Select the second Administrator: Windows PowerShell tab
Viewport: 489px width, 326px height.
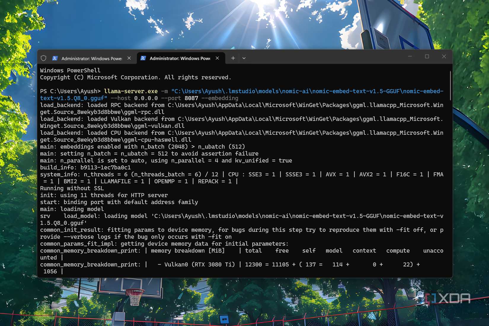tap(180, 58)
